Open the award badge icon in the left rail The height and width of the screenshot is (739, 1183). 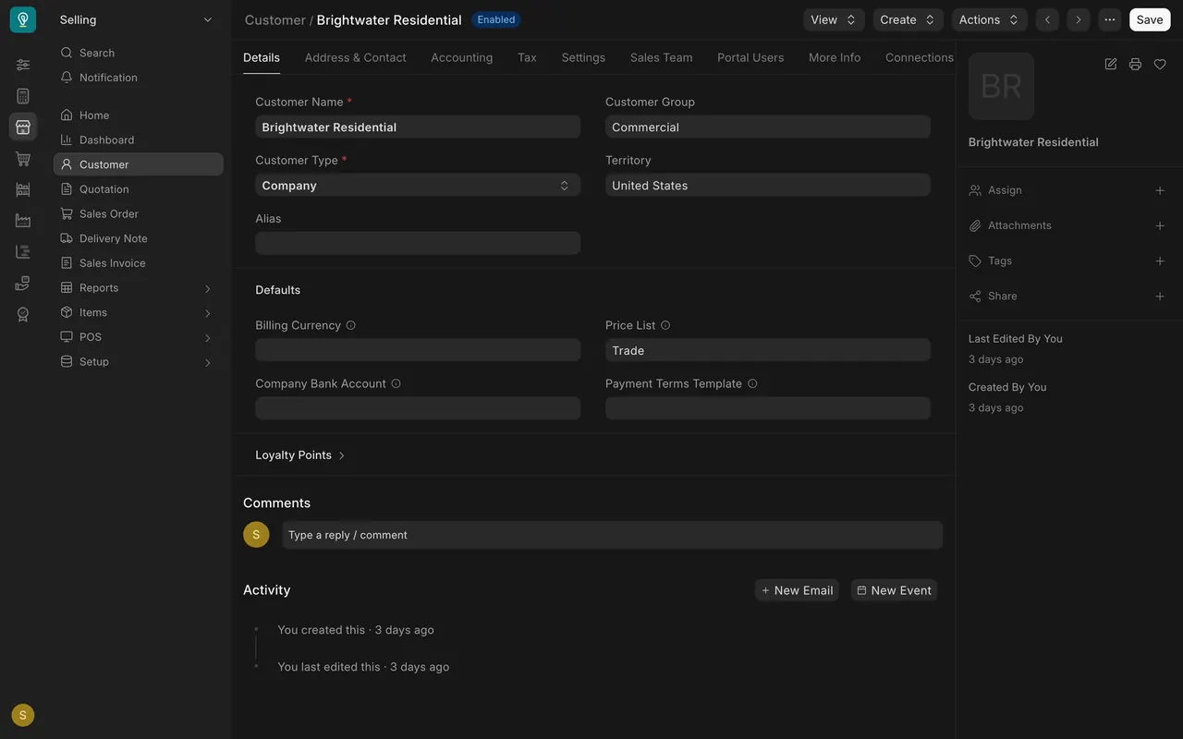(x=23, y=314)
